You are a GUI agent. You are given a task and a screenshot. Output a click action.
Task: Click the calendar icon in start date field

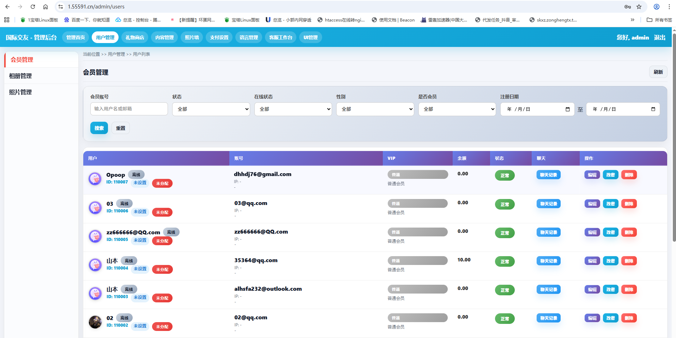(x=568, y=109)
